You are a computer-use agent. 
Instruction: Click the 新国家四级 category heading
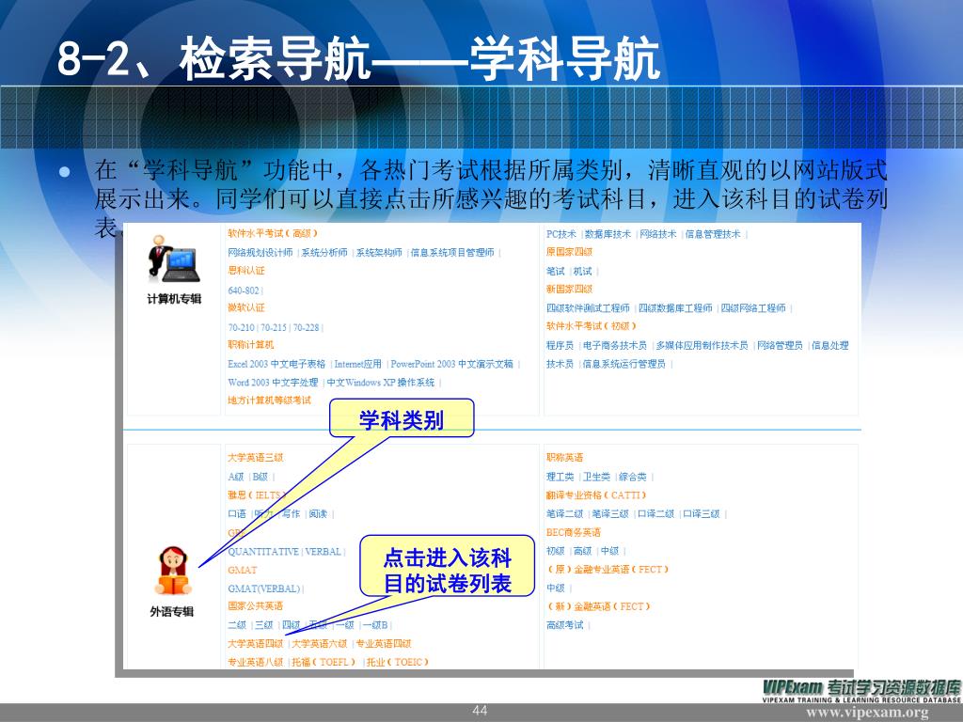click(x=569, y=290)
